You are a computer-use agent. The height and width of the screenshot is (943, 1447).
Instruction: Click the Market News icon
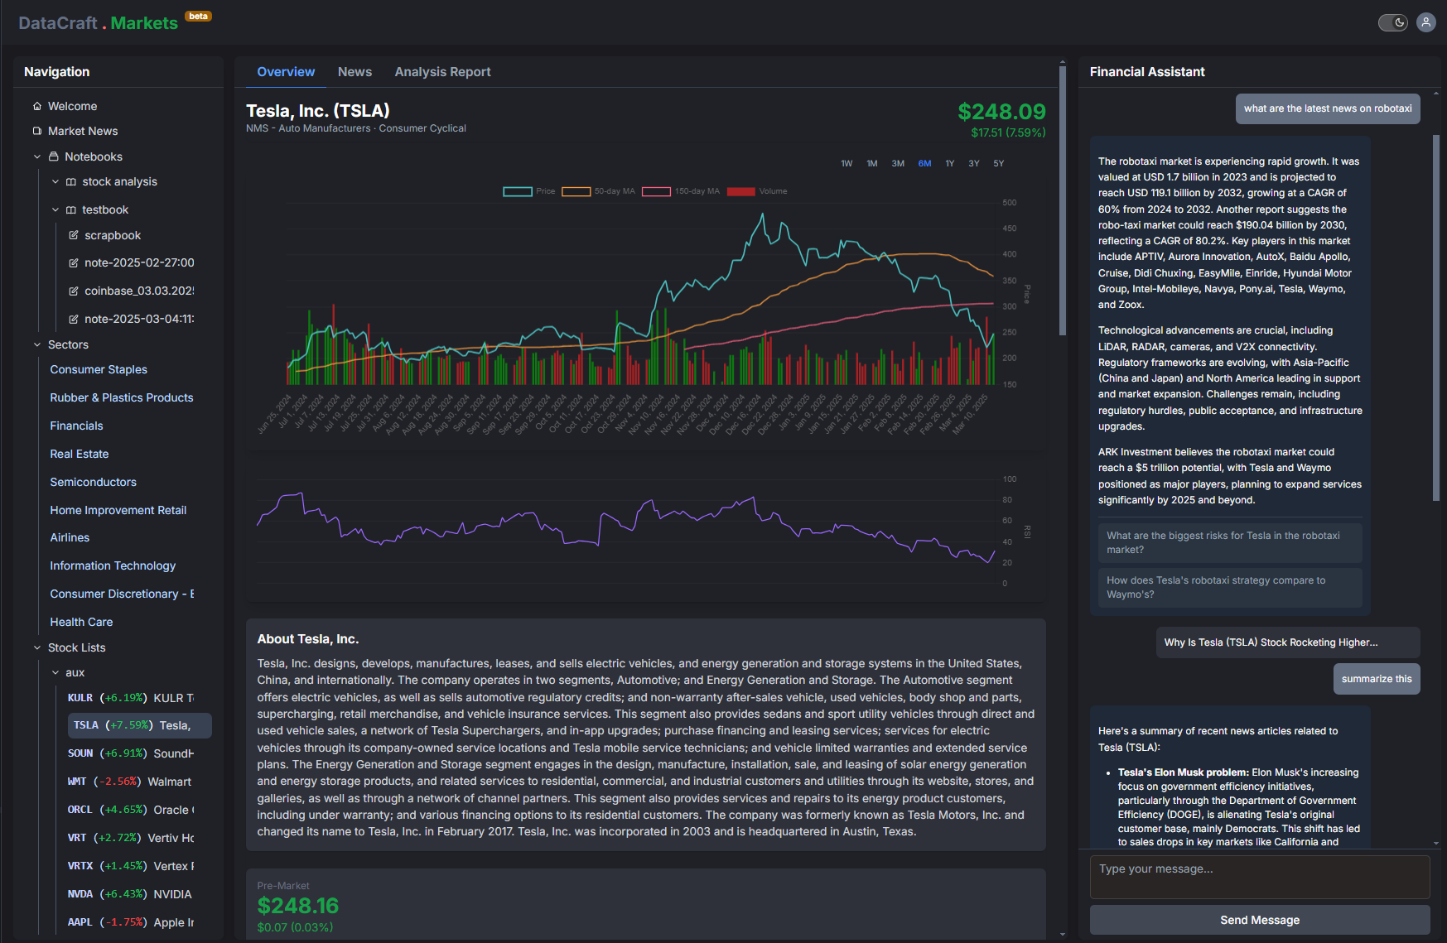pyautogui.click(x=37, y=131)
